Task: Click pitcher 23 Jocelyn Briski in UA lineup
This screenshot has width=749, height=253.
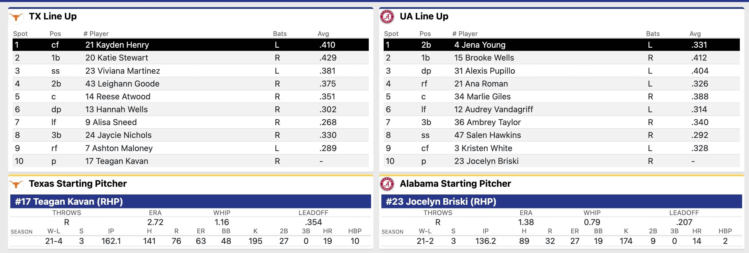Action: pos(486,161)
